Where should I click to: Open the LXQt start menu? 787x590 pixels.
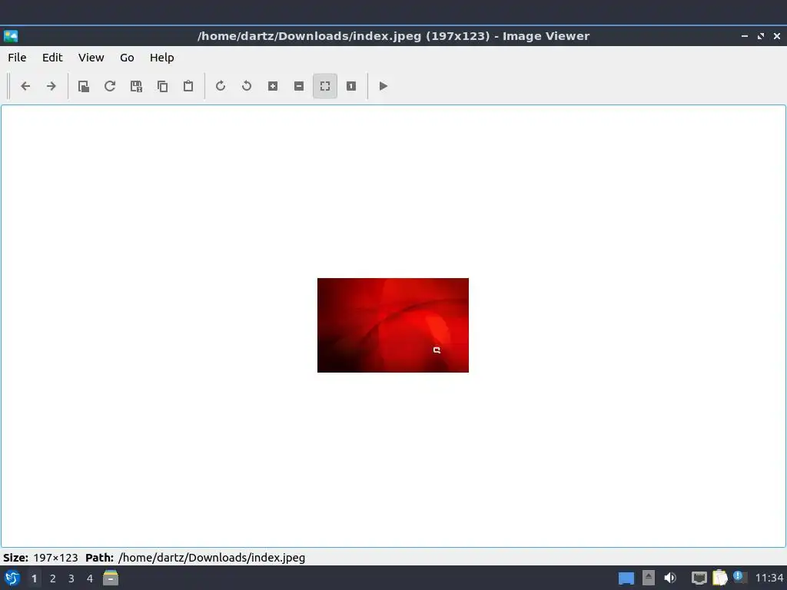pos(12,578)
